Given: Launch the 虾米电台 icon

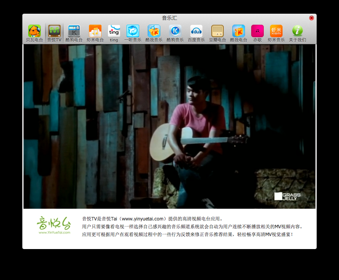Looking at the screenshot, I should pyautogui.click(x=95, y=33).
